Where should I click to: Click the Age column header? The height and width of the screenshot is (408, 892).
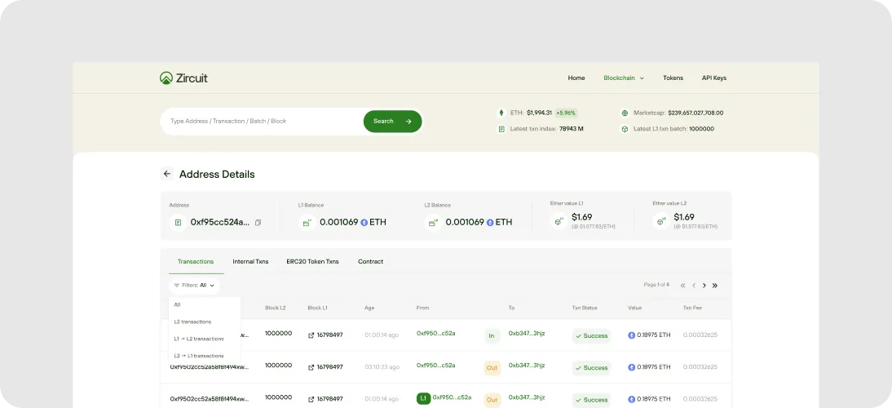click(370, 308)
